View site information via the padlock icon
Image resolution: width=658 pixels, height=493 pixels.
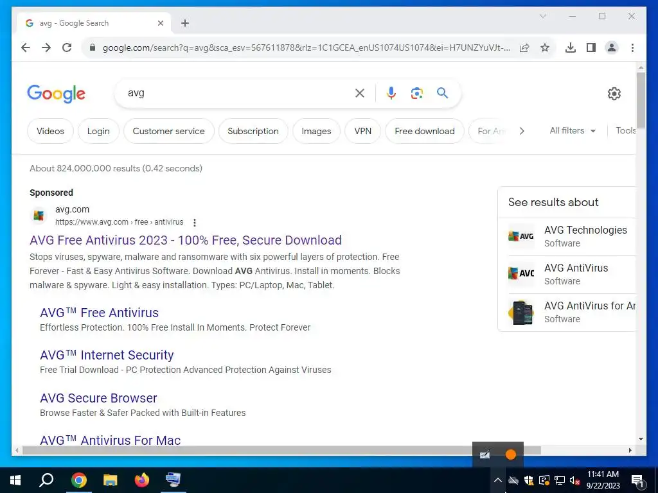93,48
